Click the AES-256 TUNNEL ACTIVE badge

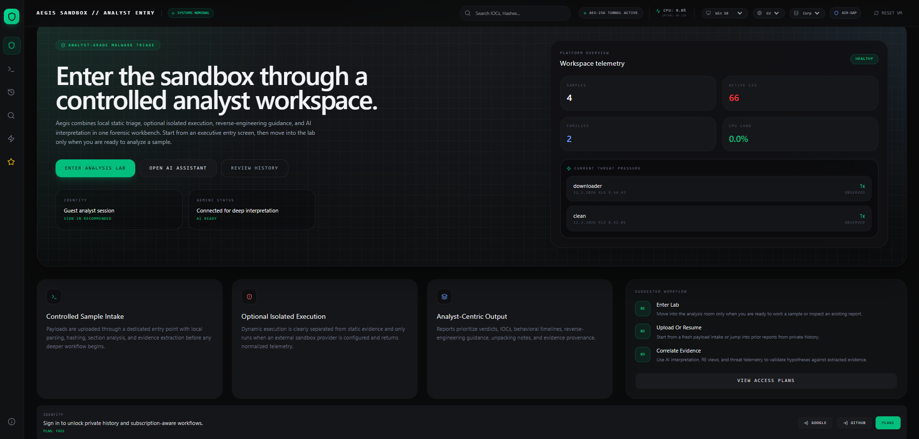611,13
